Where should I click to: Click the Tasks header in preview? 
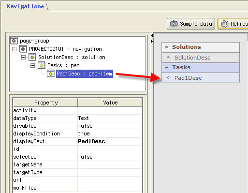coord(201,67)
